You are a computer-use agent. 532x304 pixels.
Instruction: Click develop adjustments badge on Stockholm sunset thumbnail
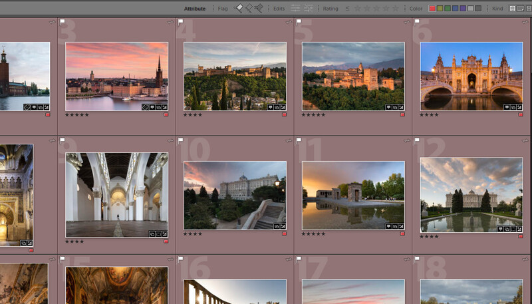click(x=164, y=107)
